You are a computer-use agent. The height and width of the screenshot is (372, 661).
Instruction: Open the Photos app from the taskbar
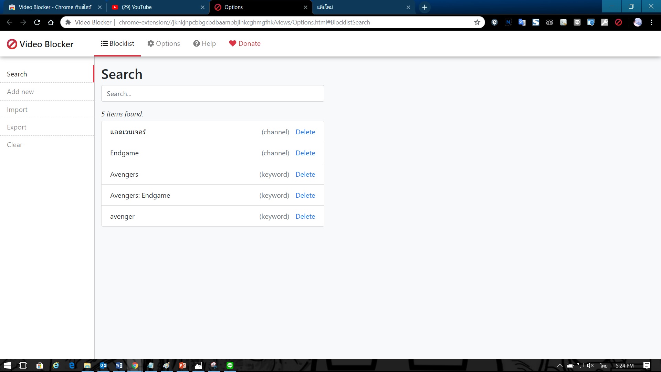198,365
